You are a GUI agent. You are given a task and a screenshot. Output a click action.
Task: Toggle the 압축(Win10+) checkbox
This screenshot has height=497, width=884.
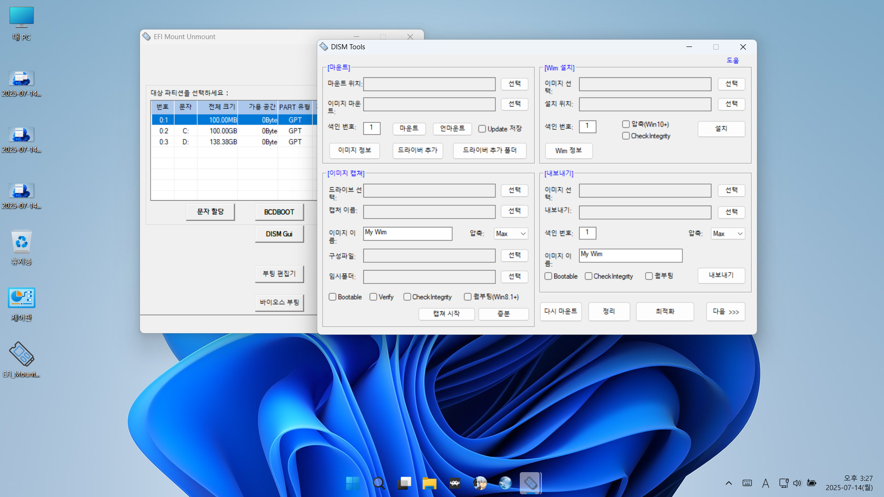pyautogui.click(x=626, y=124)
